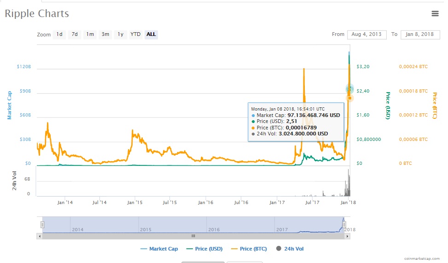The height and width of the screenshot is (263, 448).
Task: Click the Price (BTC) vertical axis title
Action: pyautogui.click(x=435, y=105)
